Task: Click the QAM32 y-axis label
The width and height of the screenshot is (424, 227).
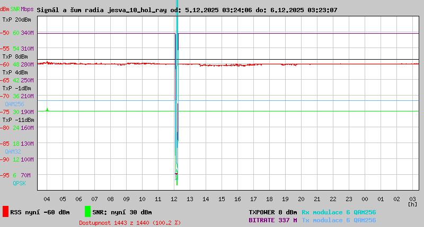Action: tap(13, 152)
